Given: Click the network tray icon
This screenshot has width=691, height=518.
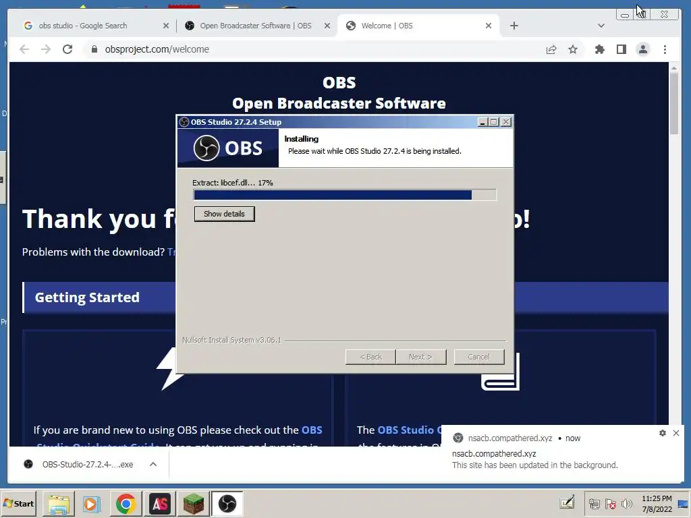Looking at the screenshot, I should pyautogui.click(x=594, y=504).
